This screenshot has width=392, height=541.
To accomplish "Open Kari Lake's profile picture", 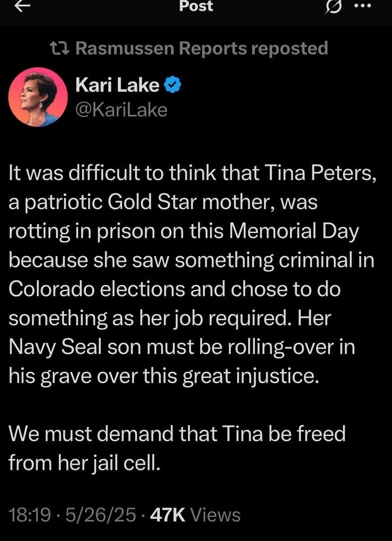I will (x=38, y=96).
